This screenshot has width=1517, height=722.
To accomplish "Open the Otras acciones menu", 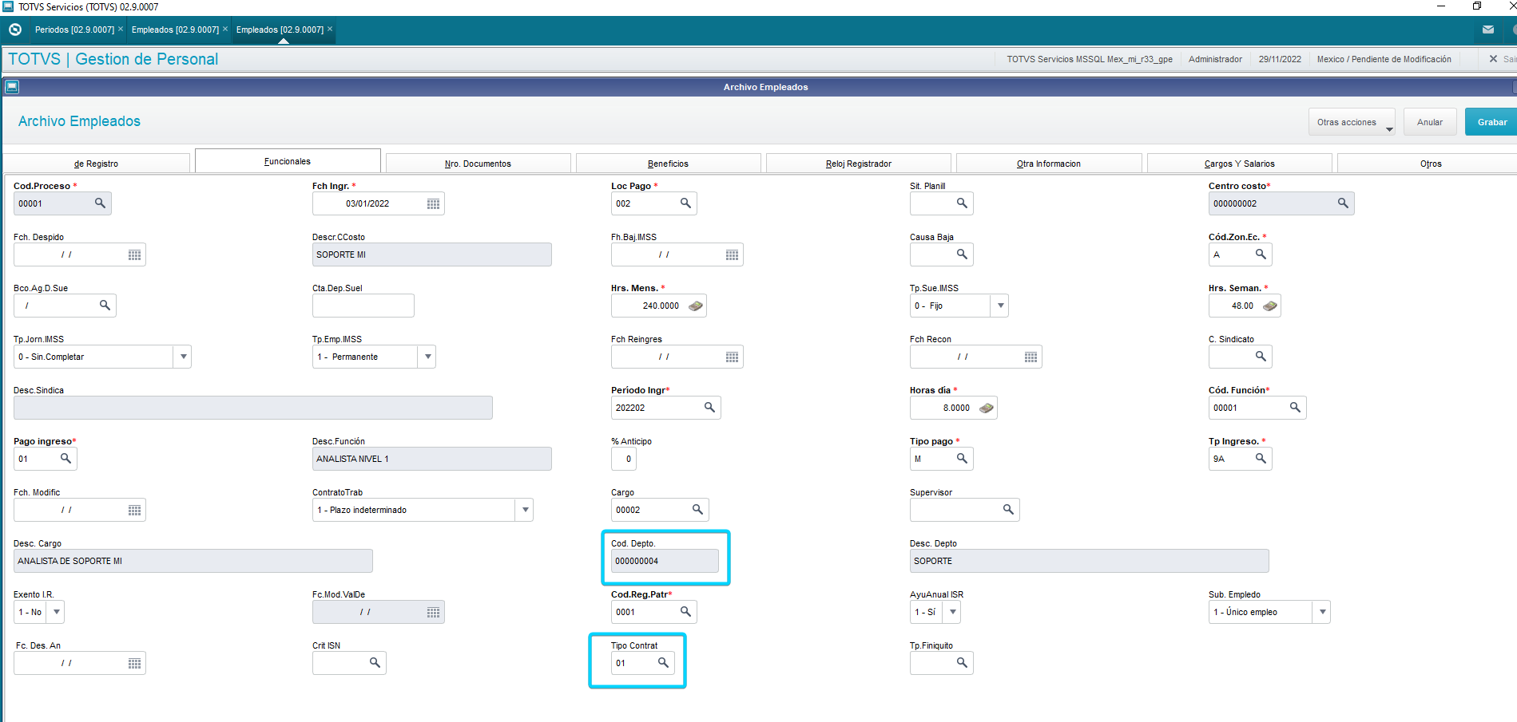I will pyautogui.click(x=1352, y=122).
